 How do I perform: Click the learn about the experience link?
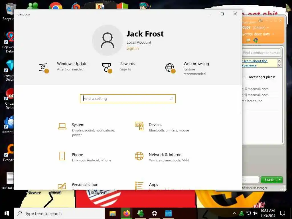[x=255, y=63]
